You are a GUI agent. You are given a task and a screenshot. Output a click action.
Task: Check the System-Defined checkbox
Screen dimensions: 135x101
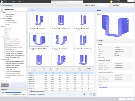pos(5,15)
